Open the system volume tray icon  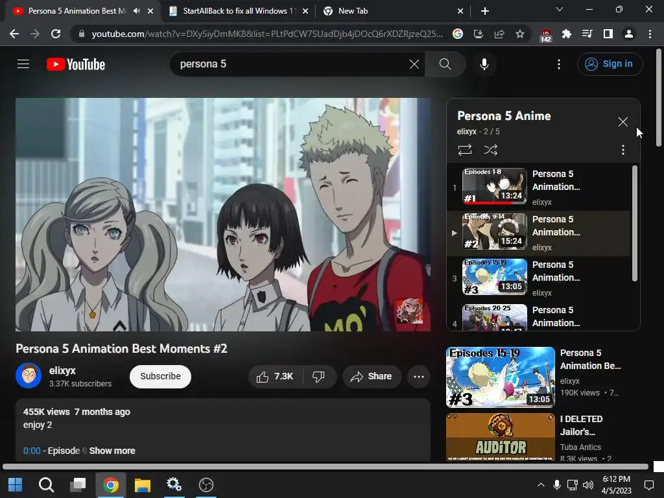[x=587, y=485]
